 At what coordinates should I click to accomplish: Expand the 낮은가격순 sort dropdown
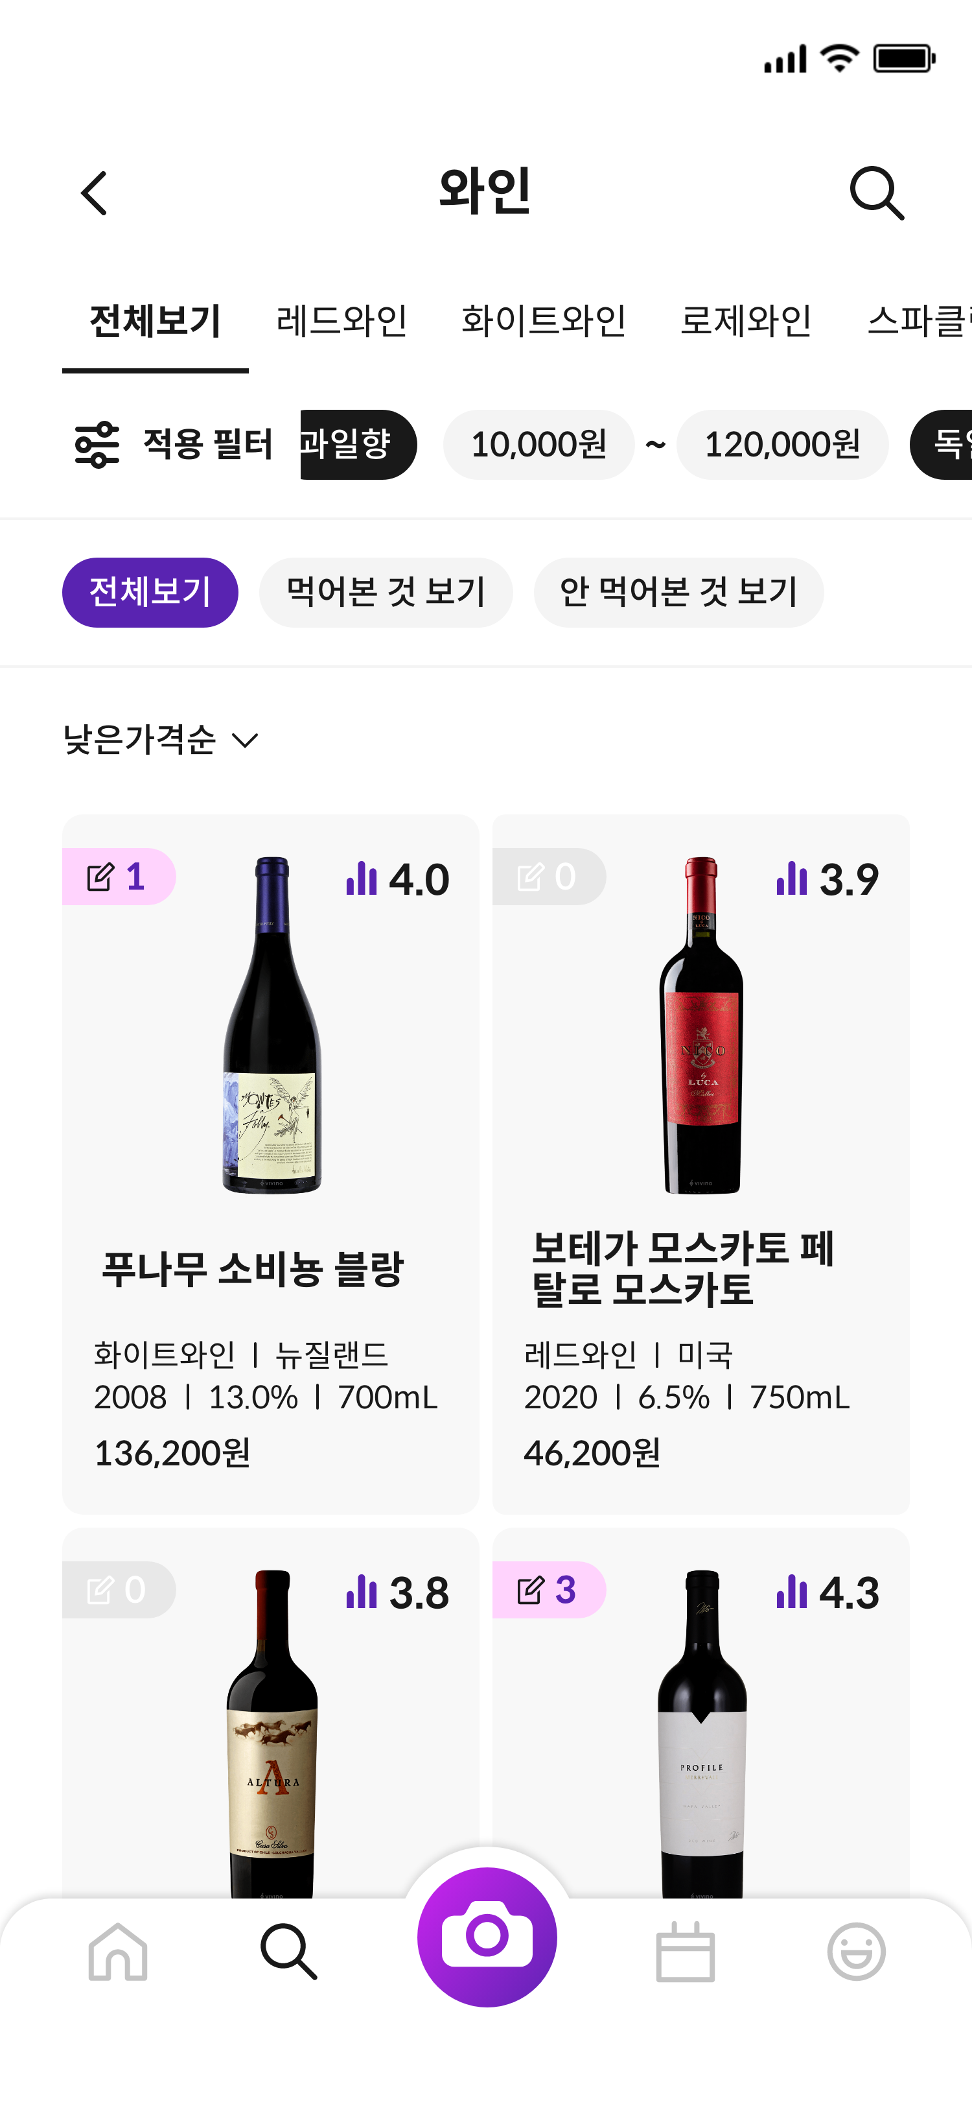pos(161,740)
